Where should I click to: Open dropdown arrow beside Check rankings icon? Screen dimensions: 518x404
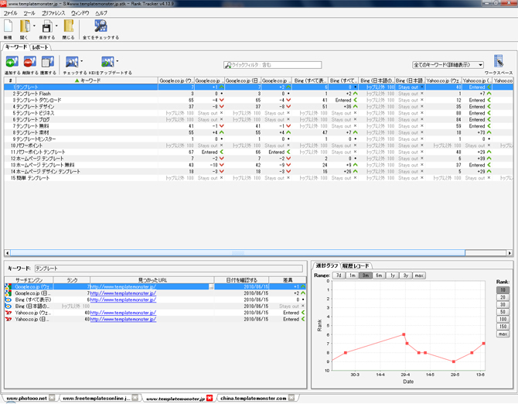click(82, 61)
